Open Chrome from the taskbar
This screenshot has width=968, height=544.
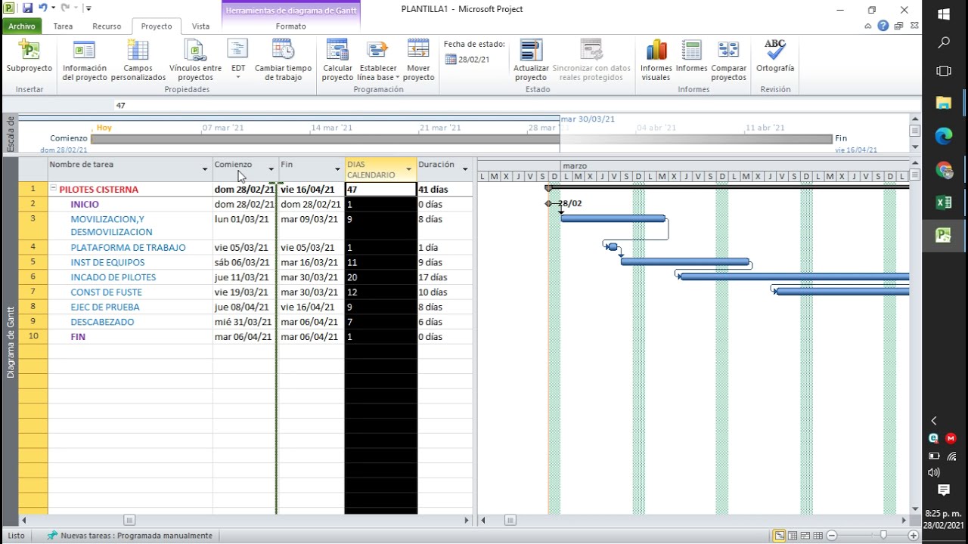point(944,169)
